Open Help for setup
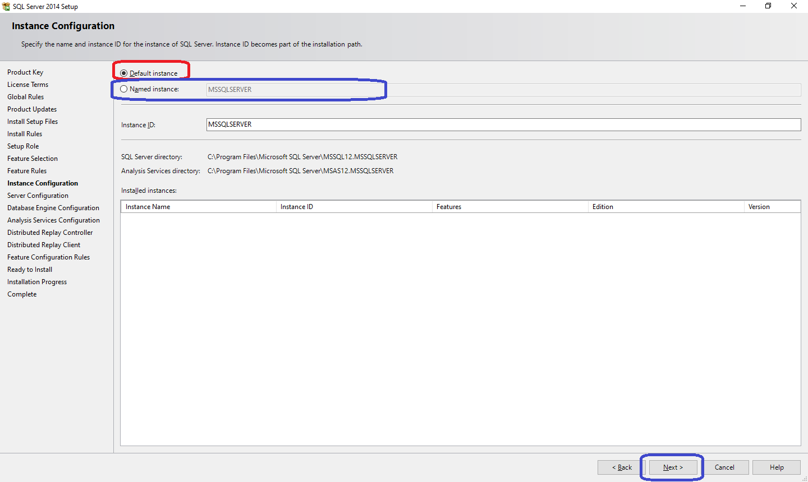 tap(777, 467)
